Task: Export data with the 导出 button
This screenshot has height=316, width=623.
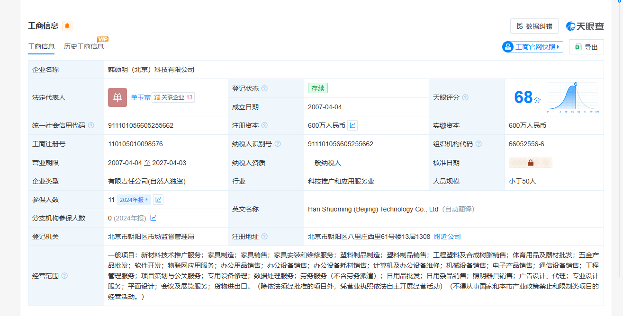Action: coord(586,47)
